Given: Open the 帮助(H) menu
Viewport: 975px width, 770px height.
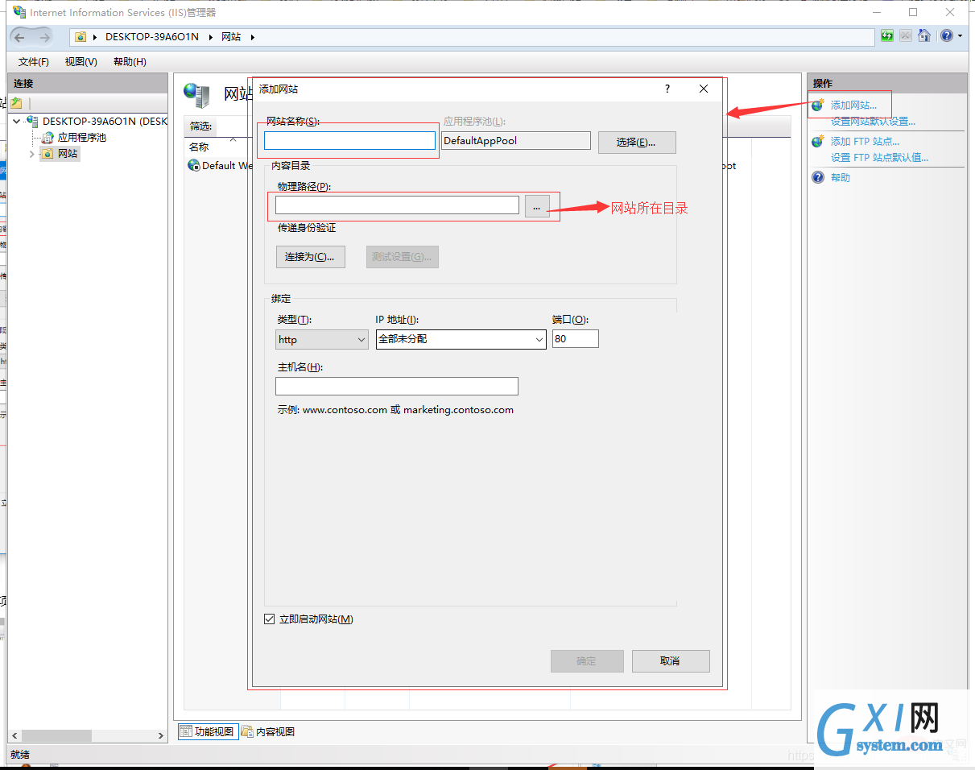Looking at the screenshot, I should click(x=130, y=62).
